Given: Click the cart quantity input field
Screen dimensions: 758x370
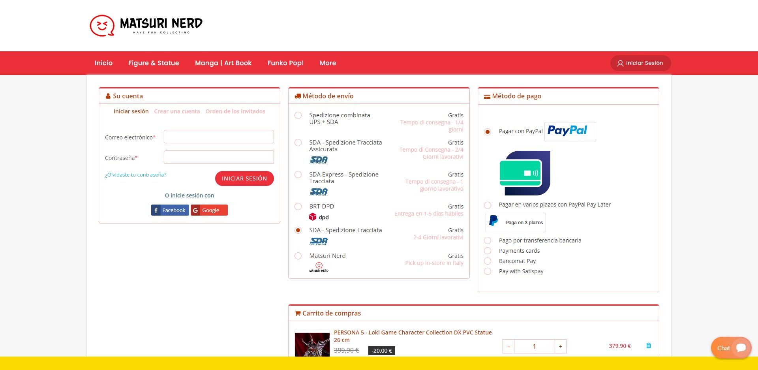Looking at the screenshot, I should (x=535, y=346).
